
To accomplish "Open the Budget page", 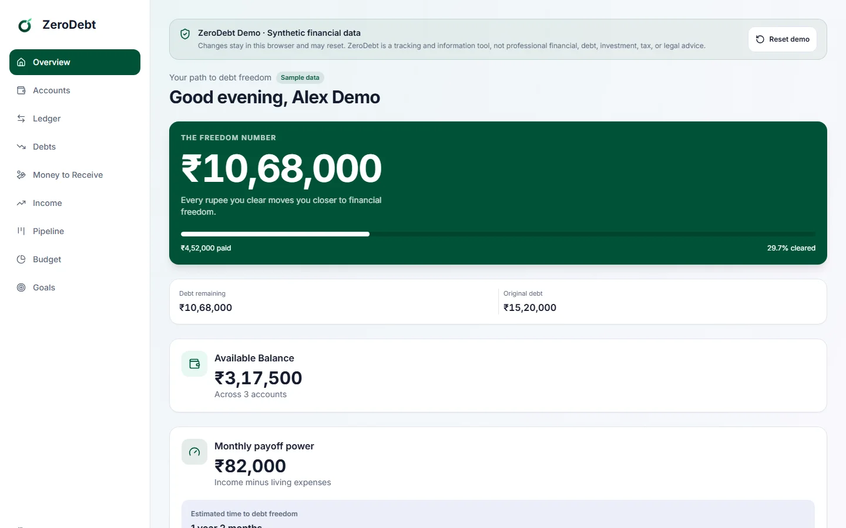I will pos(47,259).
